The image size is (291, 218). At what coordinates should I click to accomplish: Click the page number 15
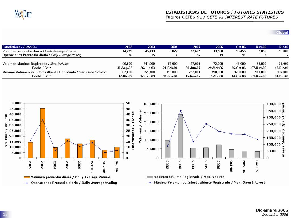[5, 214]
